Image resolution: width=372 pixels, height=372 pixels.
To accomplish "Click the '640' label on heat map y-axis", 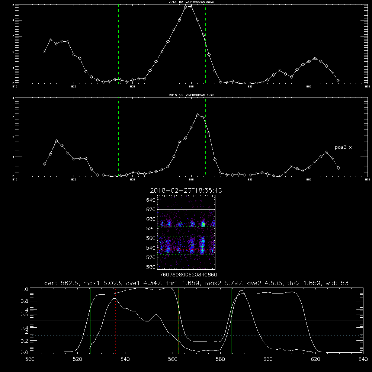I will pos(151,200).
